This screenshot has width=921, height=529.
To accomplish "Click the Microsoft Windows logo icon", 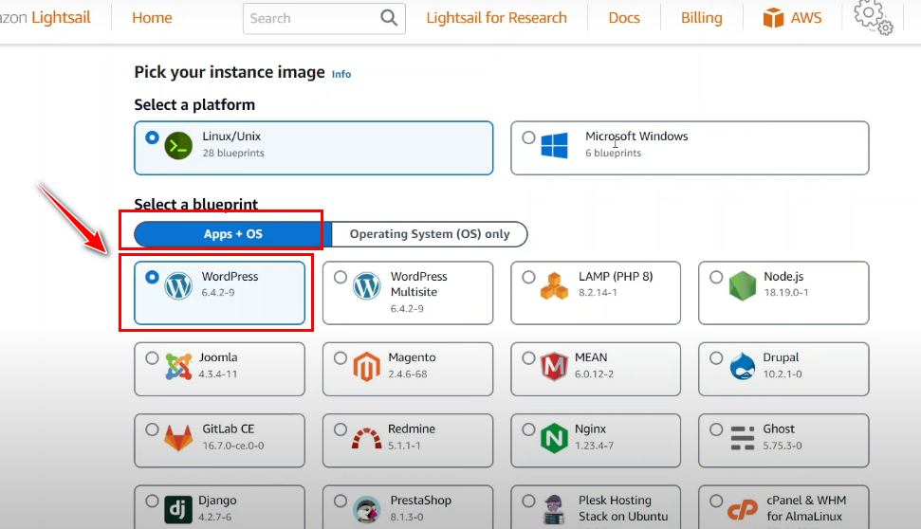I will pos(555,146).
